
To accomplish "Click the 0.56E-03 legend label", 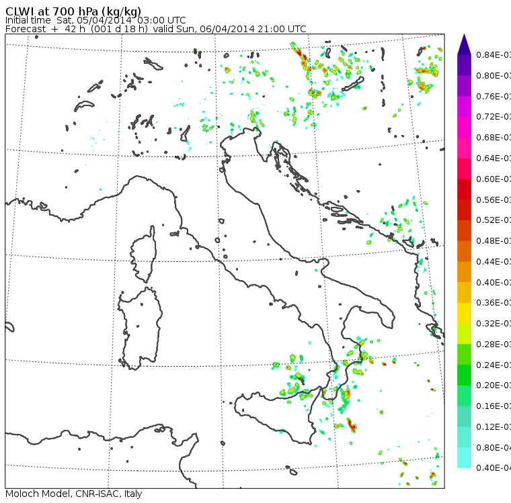I will (494, 199).
